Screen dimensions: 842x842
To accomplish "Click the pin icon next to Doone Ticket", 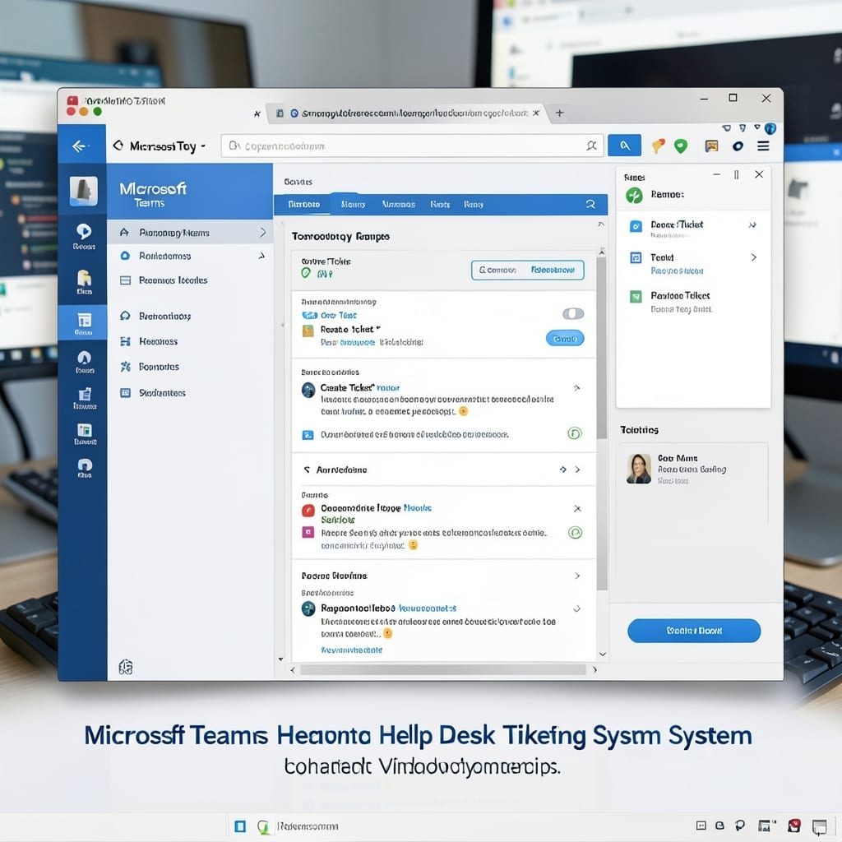I will (x=752, y=224).
